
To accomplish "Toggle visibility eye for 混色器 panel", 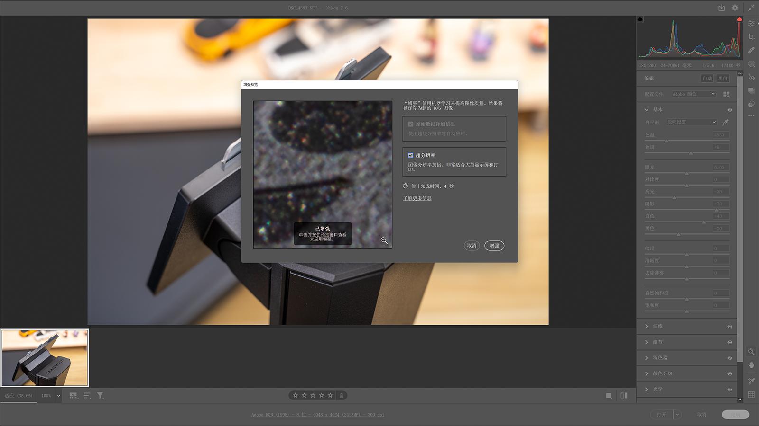I will [x=730, y=358].
